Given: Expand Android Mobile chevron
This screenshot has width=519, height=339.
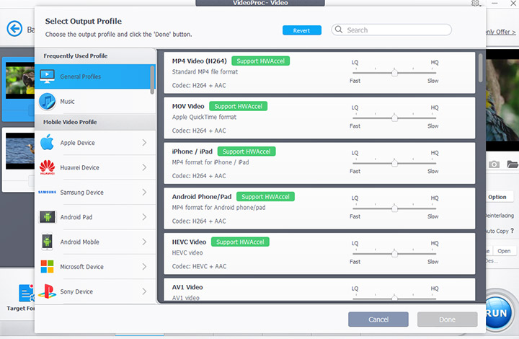Looking at the screenshot, I should 144,242.
